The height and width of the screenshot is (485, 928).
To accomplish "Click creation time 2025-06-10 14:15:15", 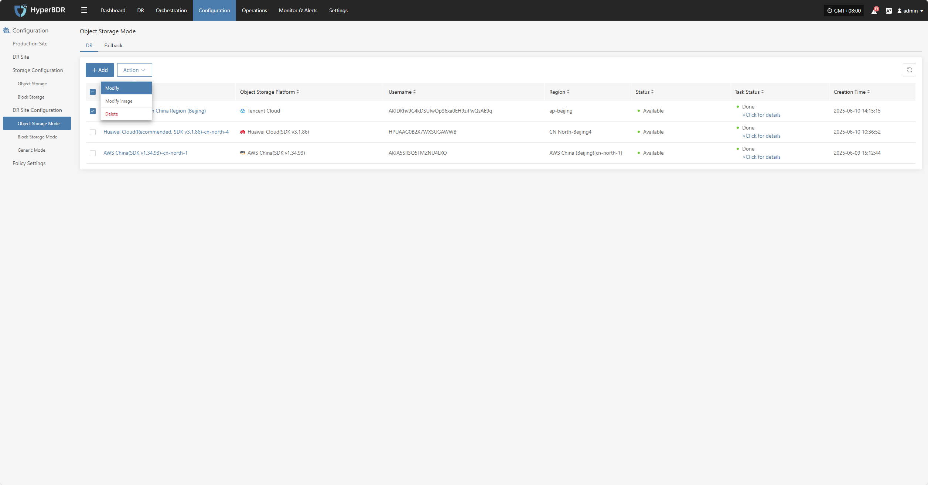I will click(857, 111).
